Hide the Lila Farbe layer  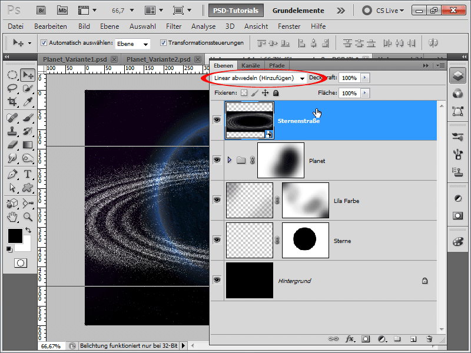point(217,200)
